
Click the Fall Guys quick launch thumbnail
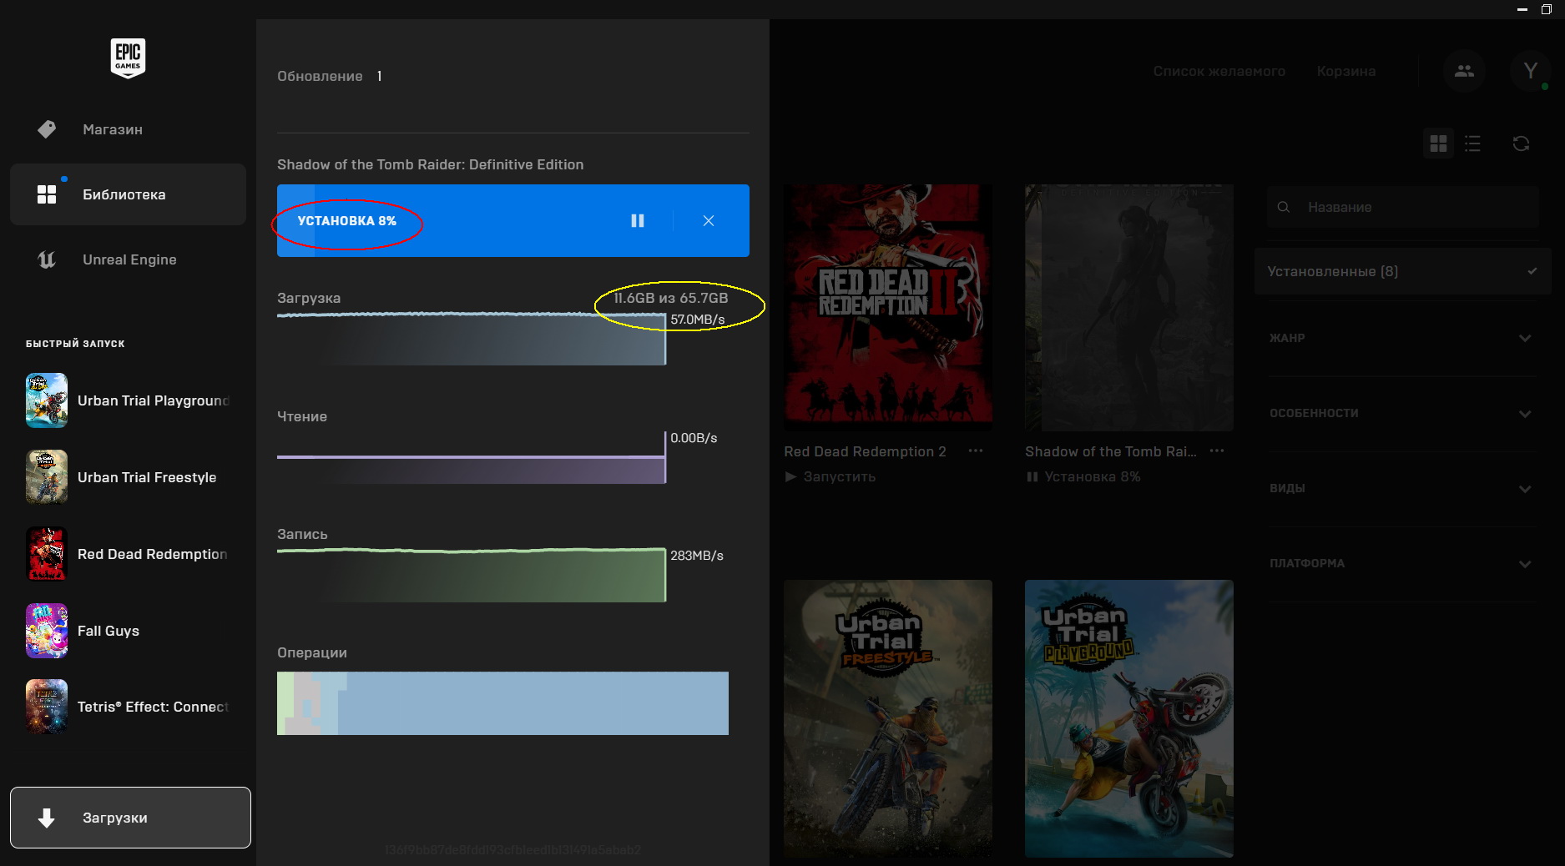coord(47,631)
